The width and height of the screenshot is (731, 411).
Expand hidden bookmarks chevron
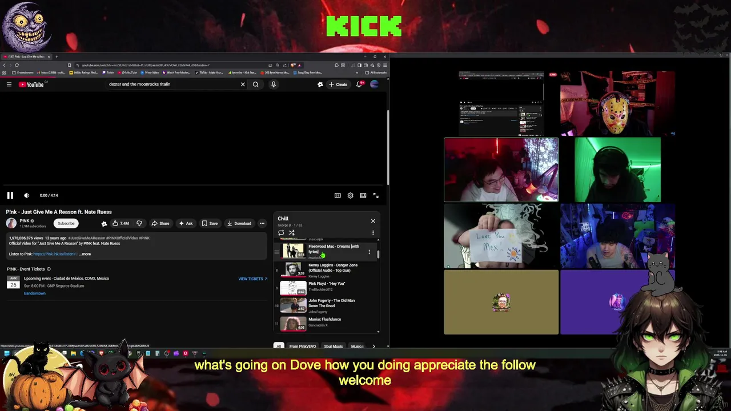coord(358,72)
